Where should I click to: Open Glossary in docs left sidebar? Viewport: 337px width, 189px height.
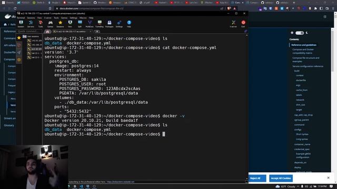pos(9,125)
